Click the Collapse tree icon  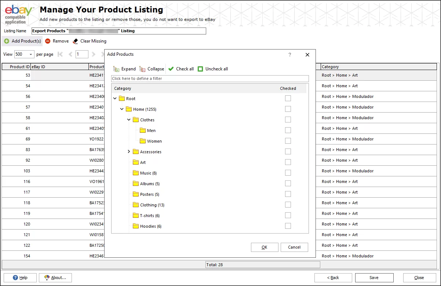pos(142,69)
